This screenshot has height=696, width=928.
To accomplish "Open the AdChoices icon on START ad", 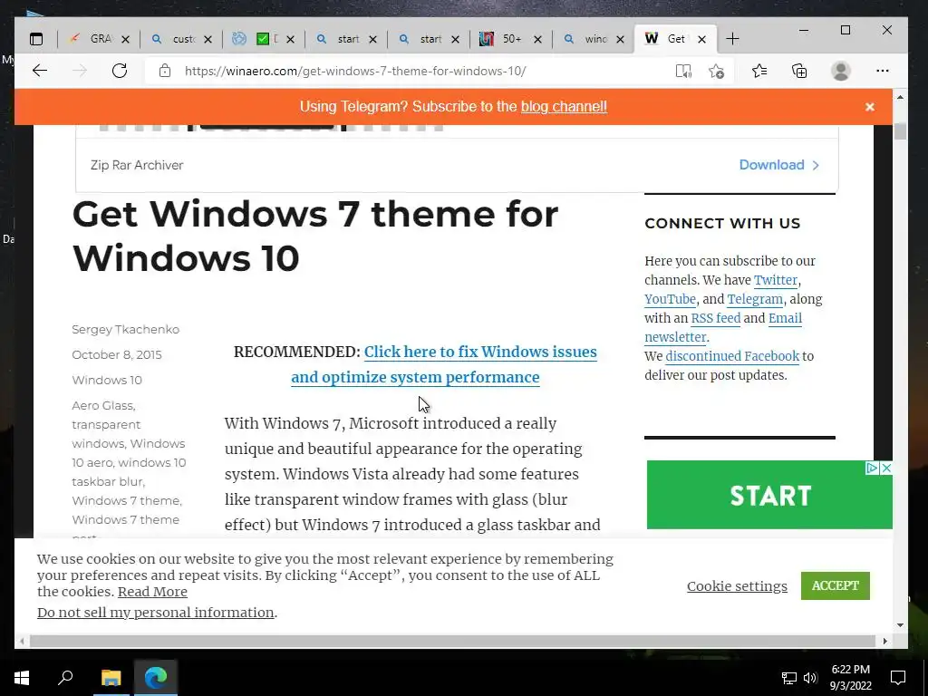I will click(x=872, y=469).
